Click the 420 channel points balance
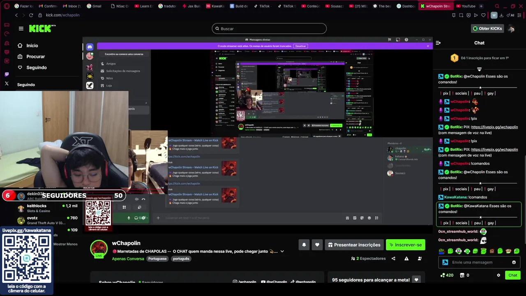The height and width of the screenshot is (296, 526). point(447,275)
